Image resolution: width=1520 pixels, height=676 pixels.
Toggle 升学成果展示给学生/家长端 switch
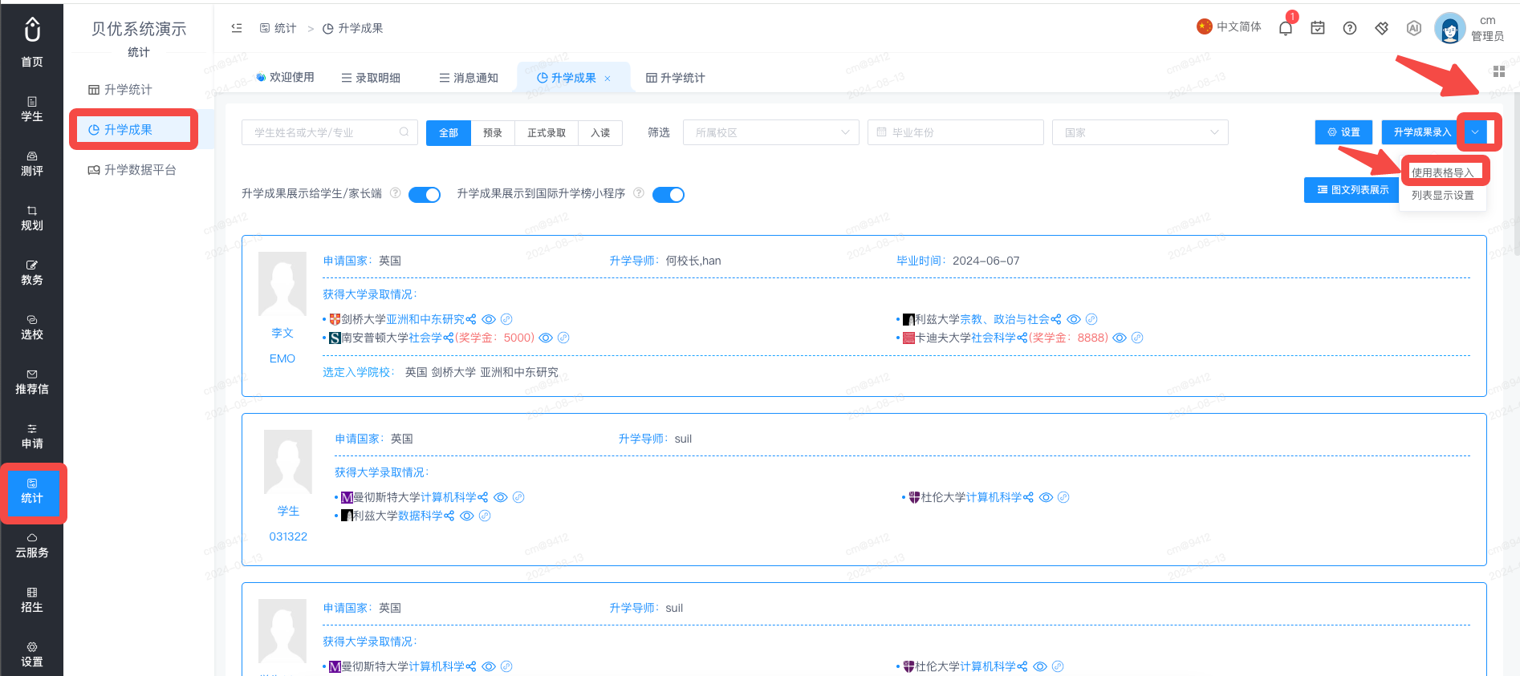[425, 194]
